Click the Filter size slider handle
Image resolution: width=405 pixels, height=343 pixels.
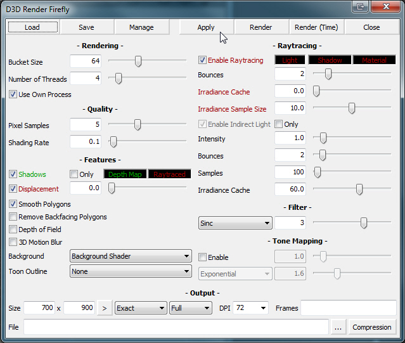364,223
